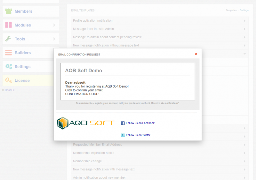
Task: Expand notification with message text arrow
Action: pyautogui.click(x=244, y=169)
